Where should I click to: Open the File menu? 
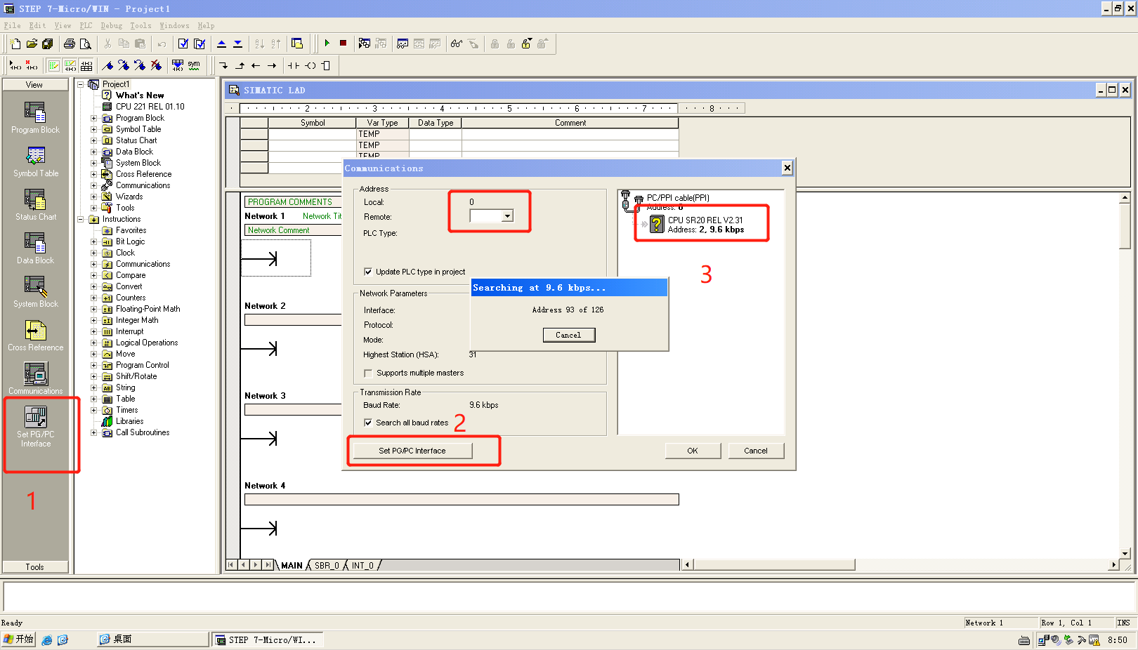[12, 25]
